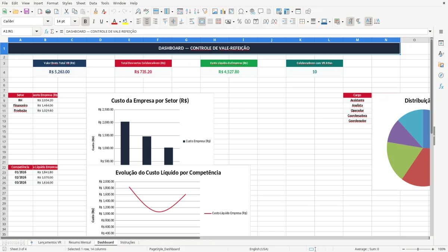Toggle Underline formatting
Screen dimensions: 448x252
coord(101,22)
